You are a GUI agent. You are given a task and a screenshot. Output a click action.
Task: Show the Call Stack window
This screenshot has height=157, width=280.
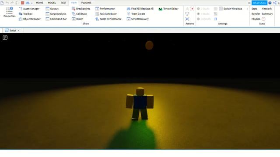coord(79,14)
